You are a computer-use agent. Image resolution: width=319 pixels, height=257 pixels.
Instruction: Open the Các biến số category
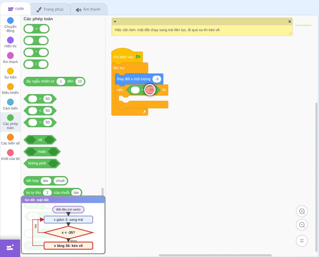click(x=11, y=139)
